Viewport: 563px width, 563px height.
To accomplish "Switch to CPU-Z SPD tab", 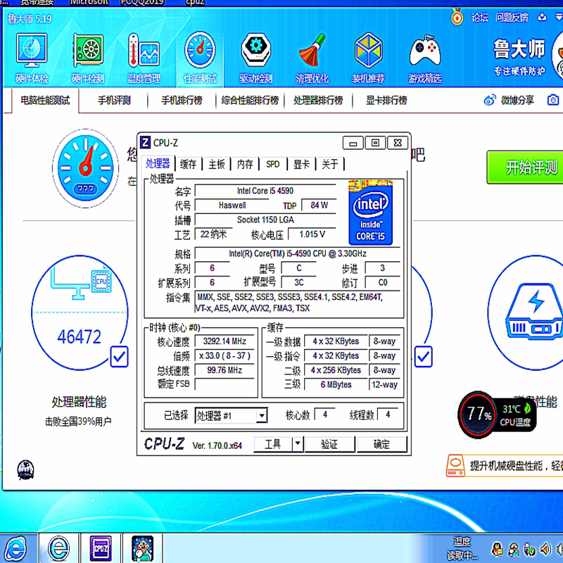I will pyautogui.click(x=273, y=165).
